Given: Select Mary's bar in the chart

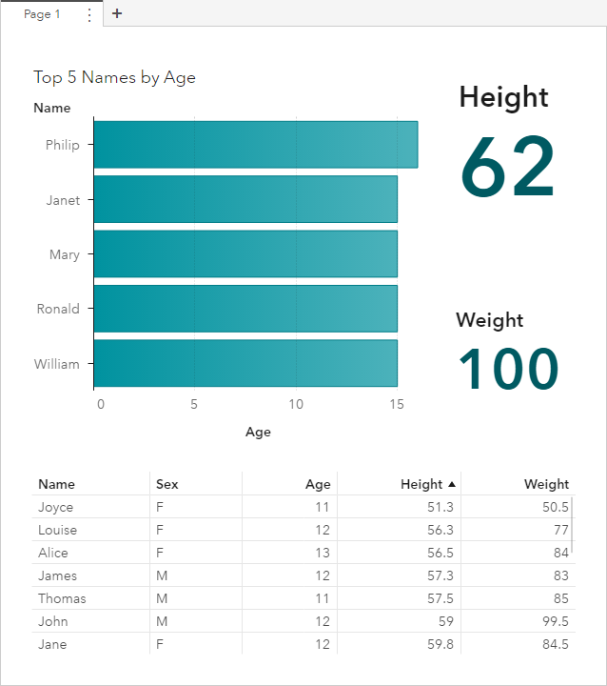Looking at the screenshot, I should (x=245, y=253).
